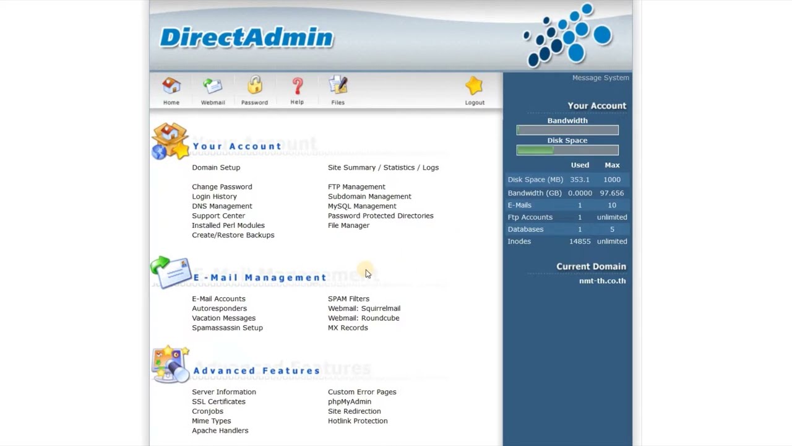The image size is (792, 446).
Task: Click the Bandwidth usage bar
Action: click(567, 130)
